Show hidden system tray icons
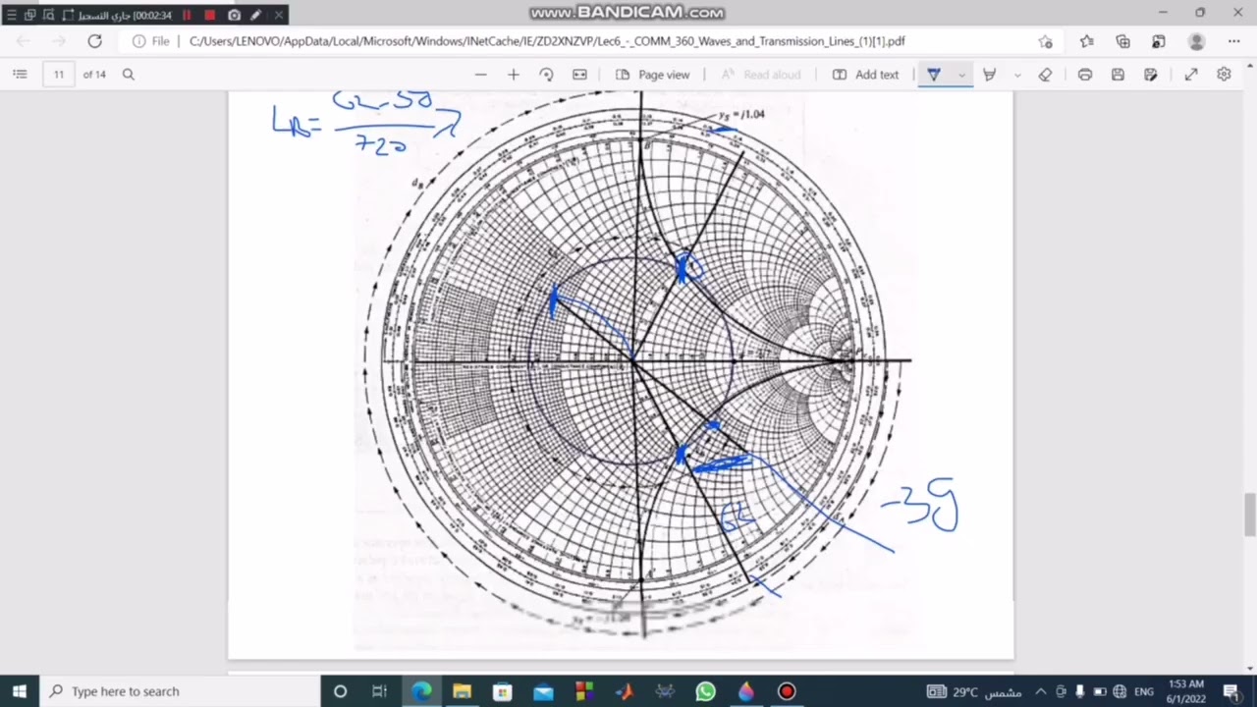Screen dimensions: 1257x707 [1041, 691]
